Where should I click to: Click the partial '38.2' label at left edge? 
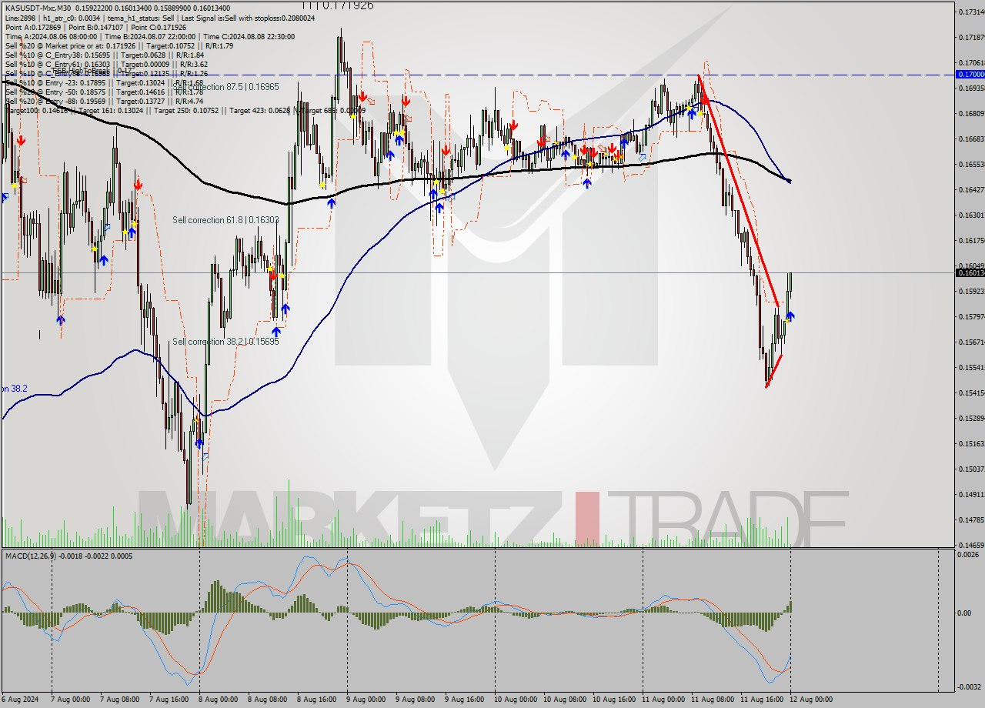[14, 389]
